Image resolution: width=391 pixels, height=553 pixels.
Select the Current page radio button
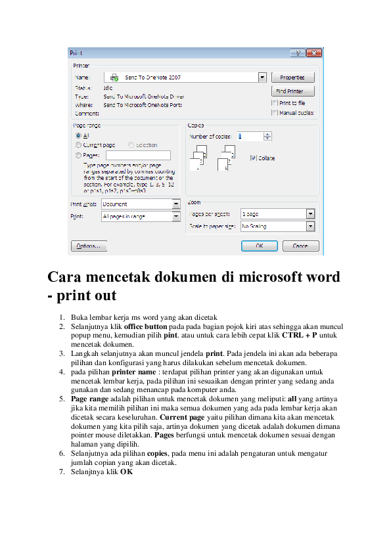point(78,145)
